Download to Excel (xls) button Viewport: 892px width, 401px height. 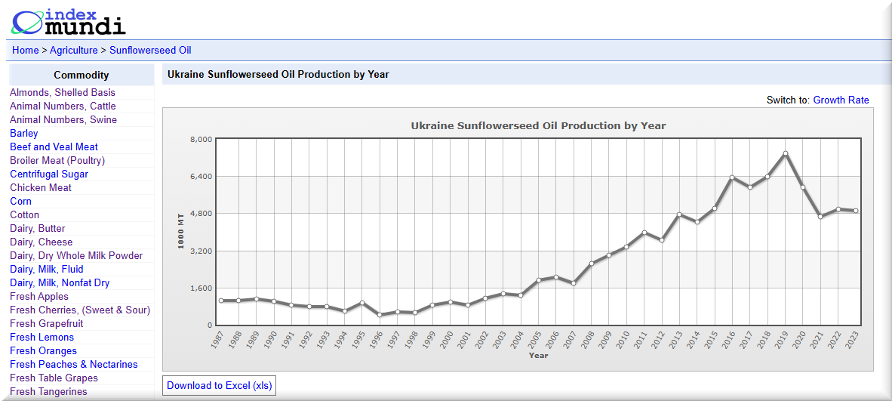click(x=219, y=385)
